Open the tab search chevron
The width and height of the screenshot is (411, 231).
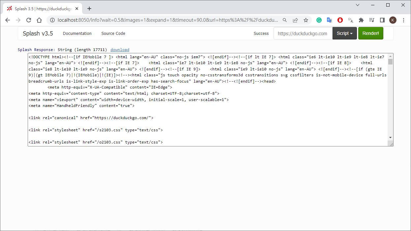(358, 5)
